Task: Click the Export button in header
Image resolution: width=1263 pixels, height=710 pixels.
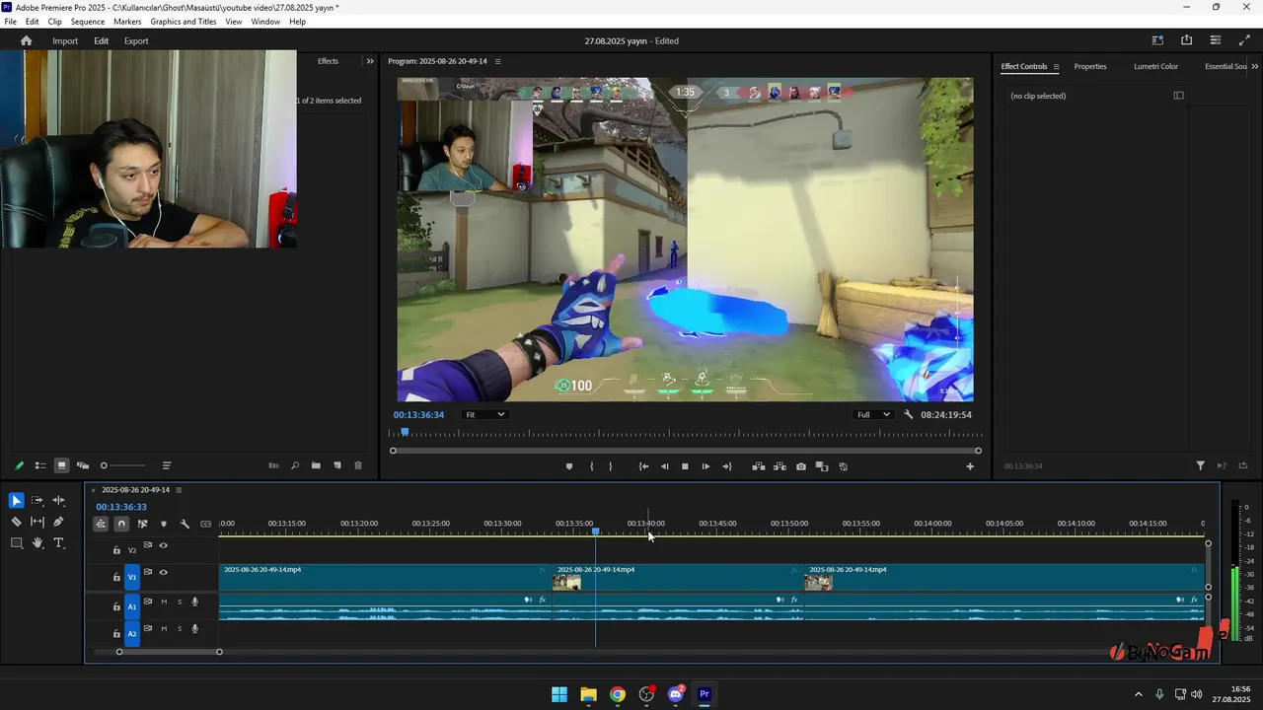Action: tap(136, 41)
